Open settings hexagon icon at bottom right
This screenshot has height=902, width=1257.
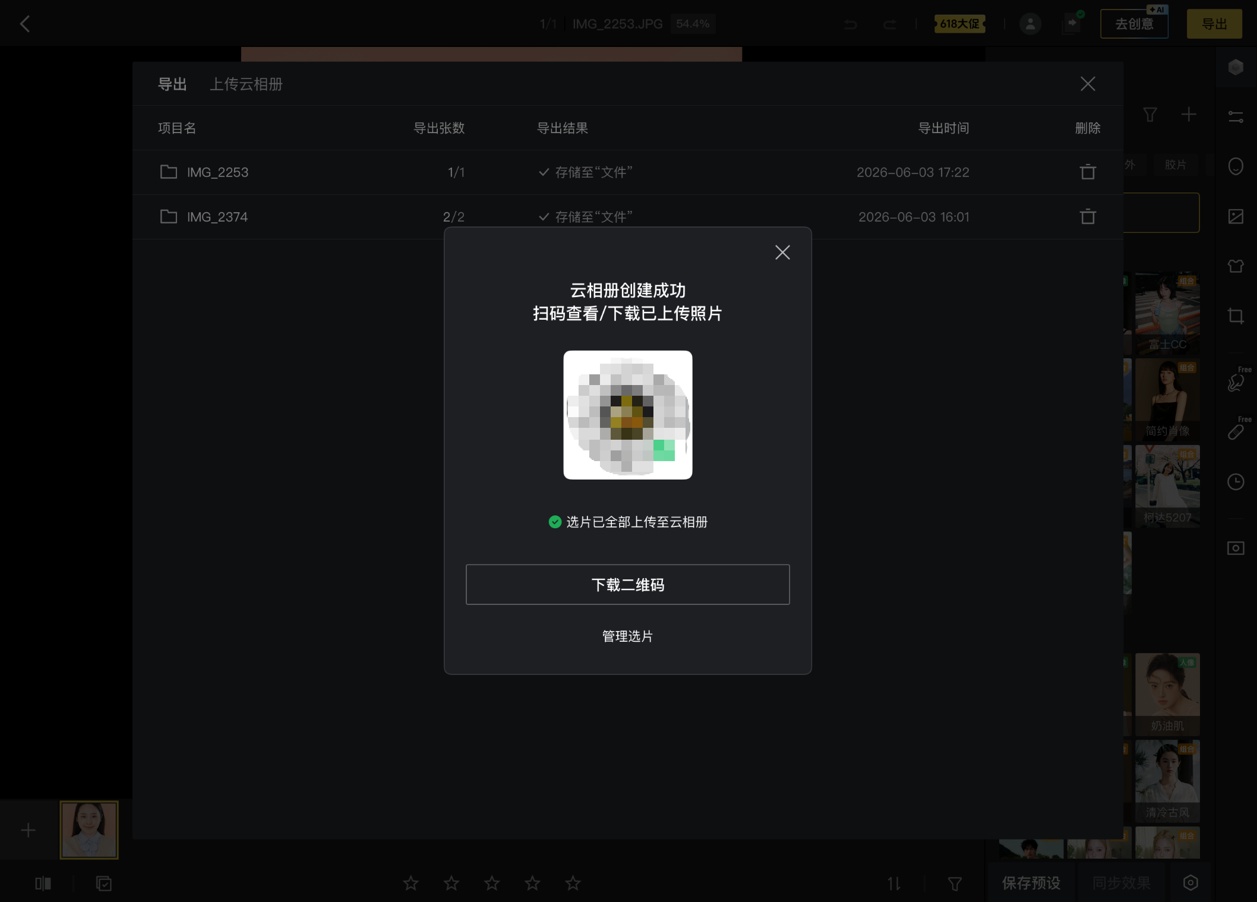coord(1190,883)
